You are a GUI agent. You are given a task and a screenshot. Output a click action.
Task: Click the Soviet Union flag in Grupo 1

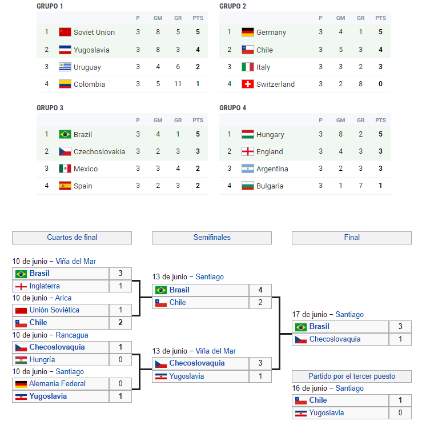tap(65, 32)
